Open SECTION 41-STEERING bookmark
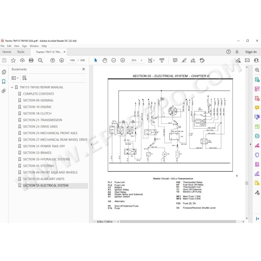 pos(38,166)
